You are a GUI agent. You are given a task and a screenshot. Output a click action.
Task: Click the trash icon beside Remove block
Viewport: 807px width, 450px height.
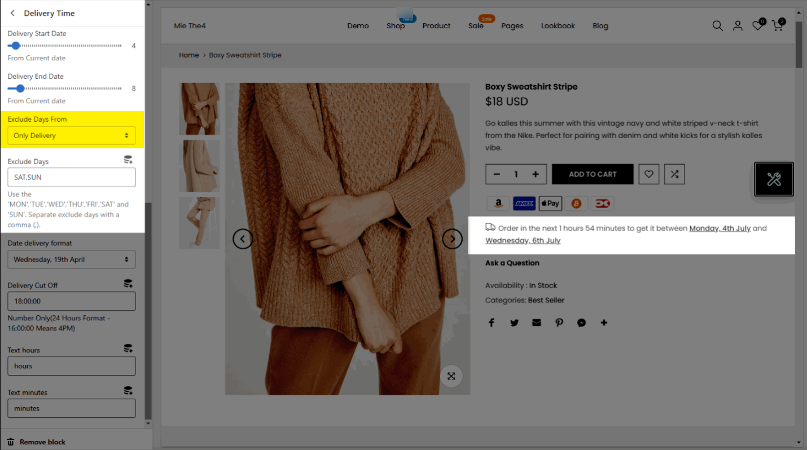click(10, 442)
